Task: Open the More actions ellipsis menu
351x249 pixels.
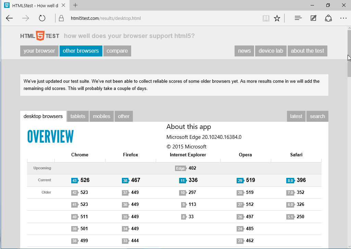Action: (343, 18)
